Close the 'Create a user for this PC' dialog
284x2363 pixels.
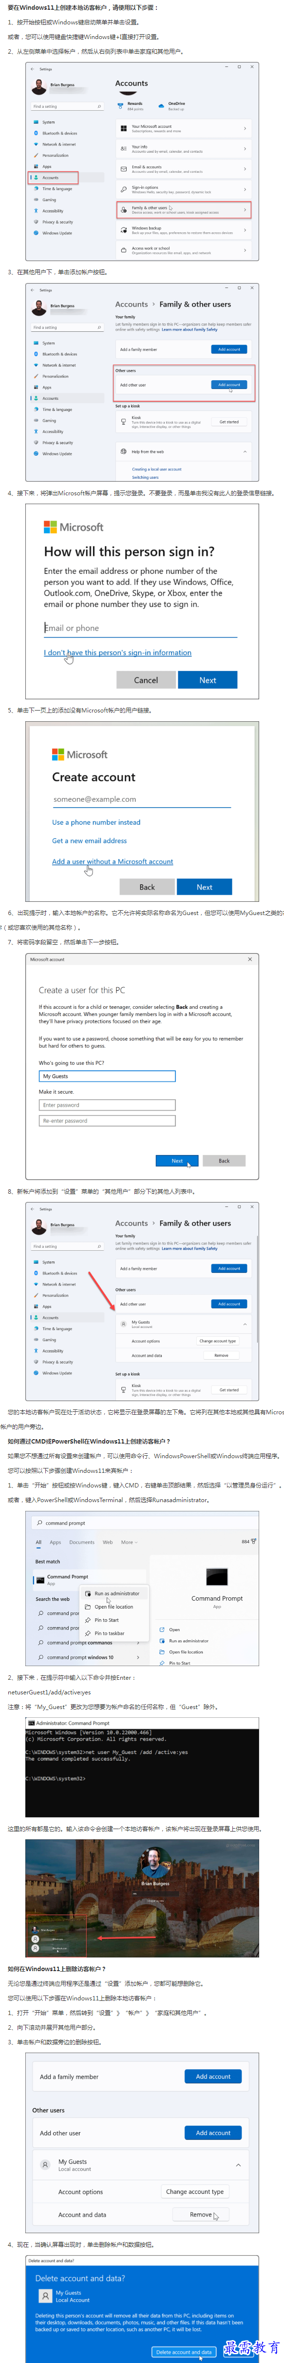pyautogui.click(x=249, y=958)
